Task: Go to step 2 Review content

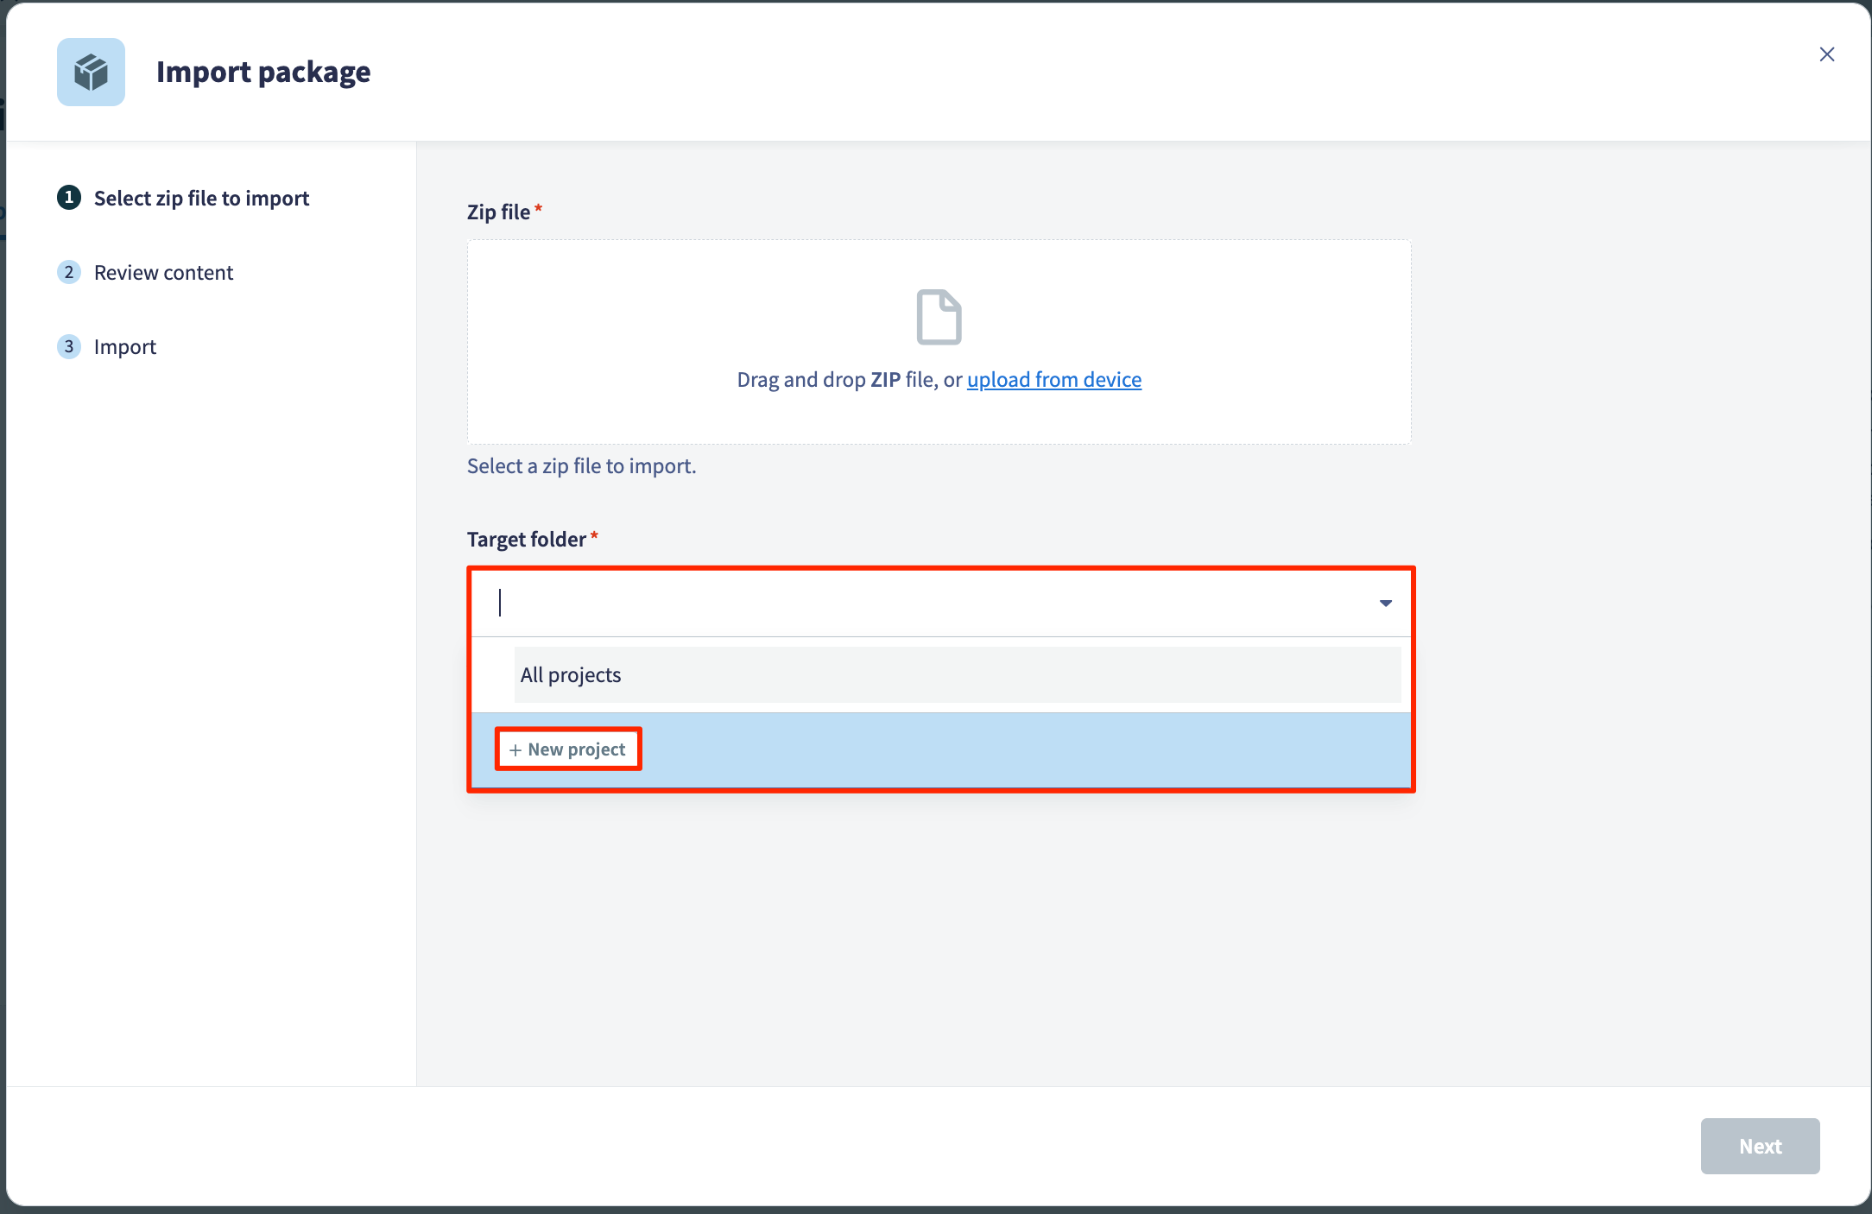Action: pyautogui.click(x=145, y=272)
